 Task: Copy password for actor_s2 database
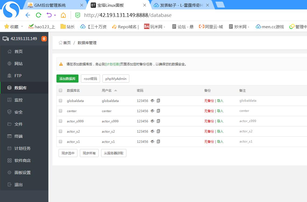tap(158, 131)
